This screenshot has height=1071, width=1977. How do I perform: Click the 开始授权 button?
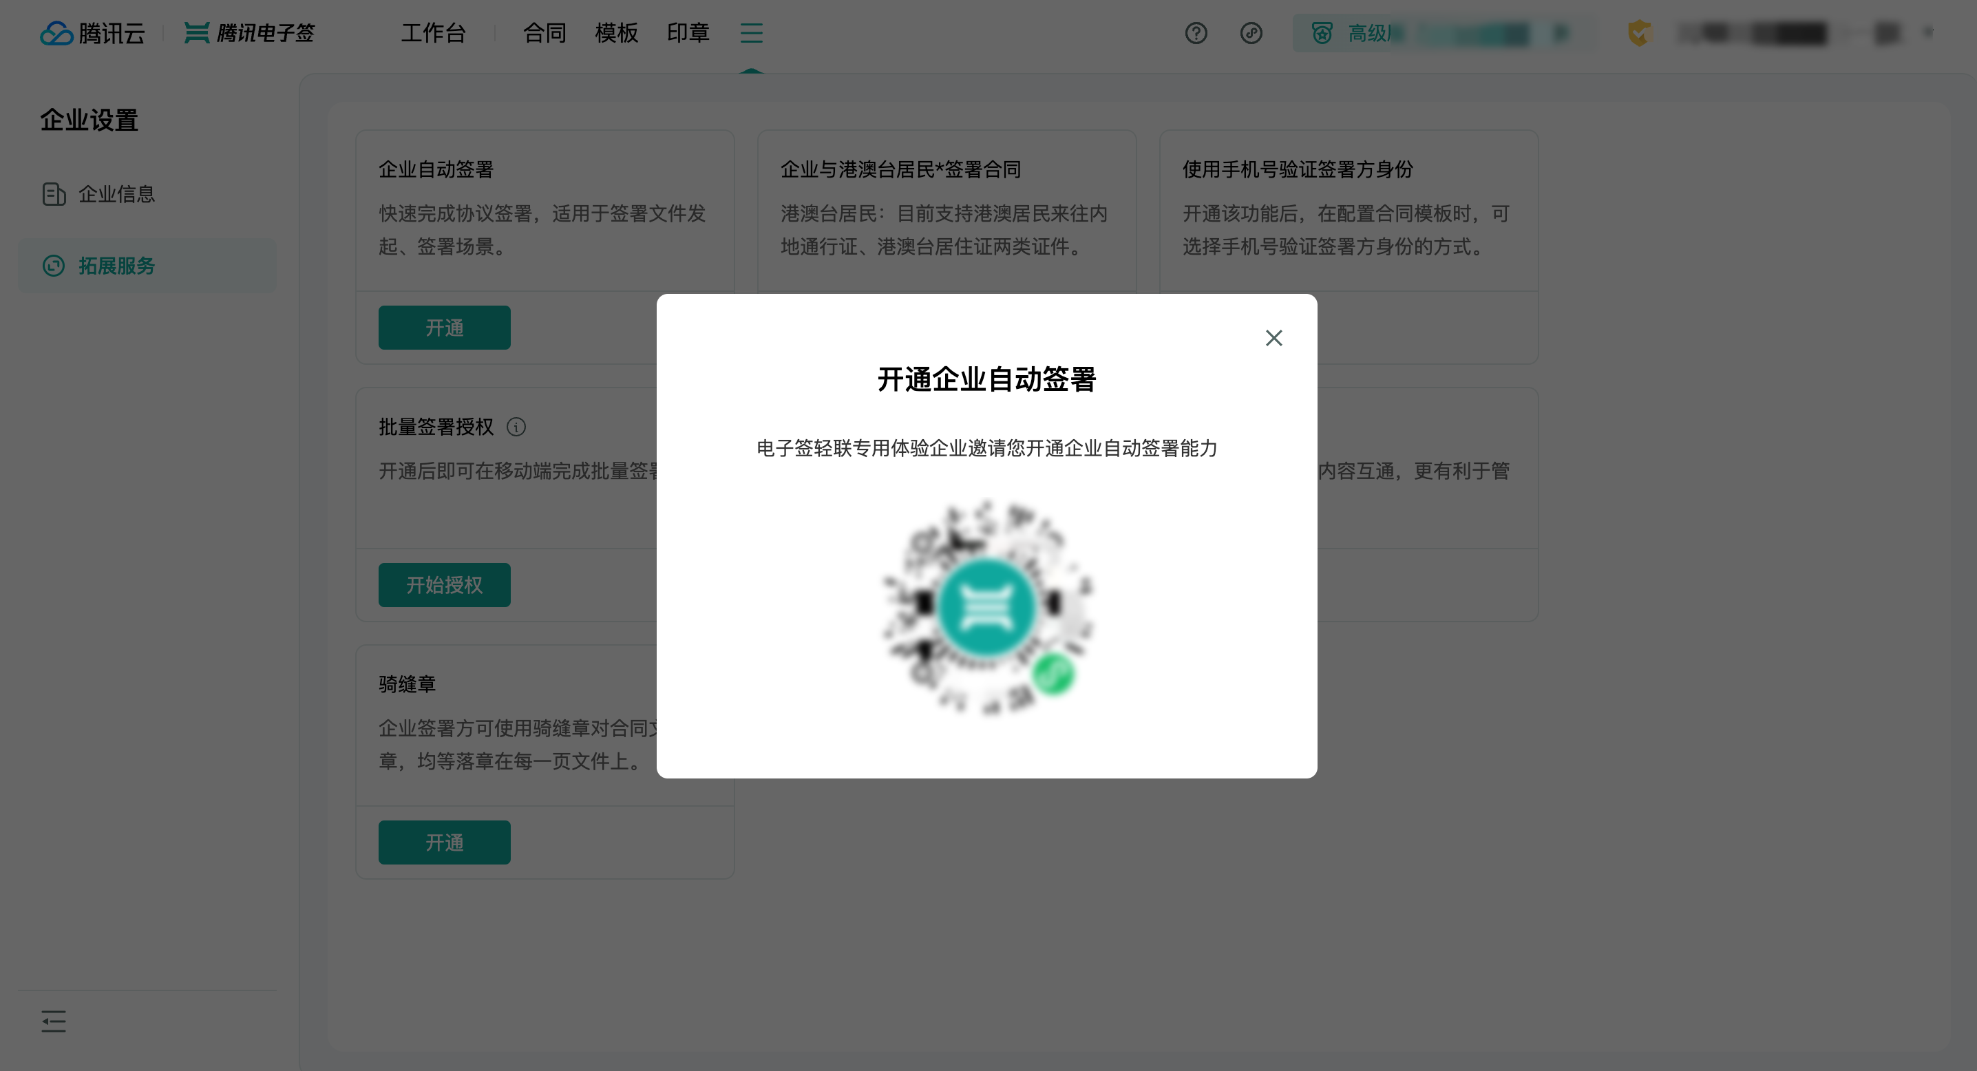445,585
